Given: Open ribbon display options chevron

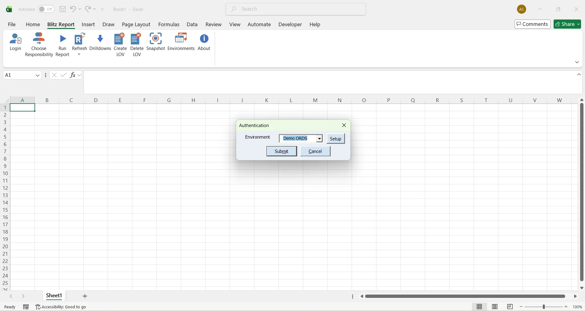Looking at the screenshot, I should point(577,62).
